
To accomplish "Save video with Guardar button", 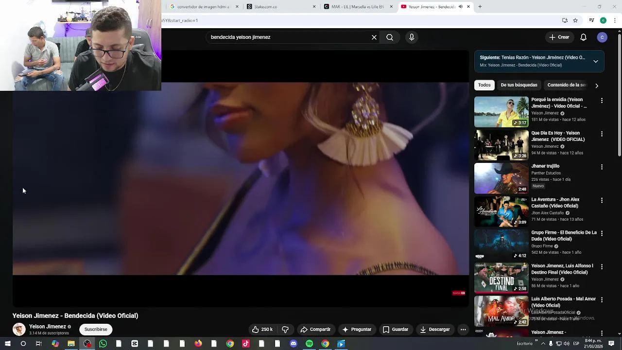I will point(395,330).
